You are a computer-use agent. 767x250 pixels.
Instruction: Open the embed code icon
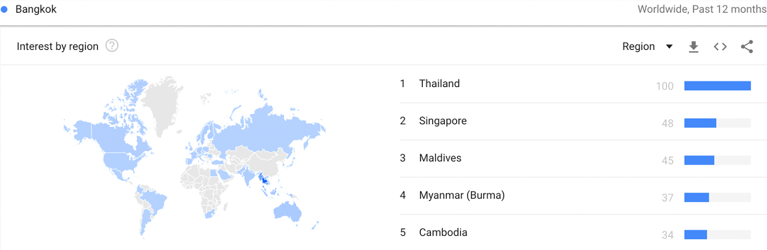pos(720,47)
